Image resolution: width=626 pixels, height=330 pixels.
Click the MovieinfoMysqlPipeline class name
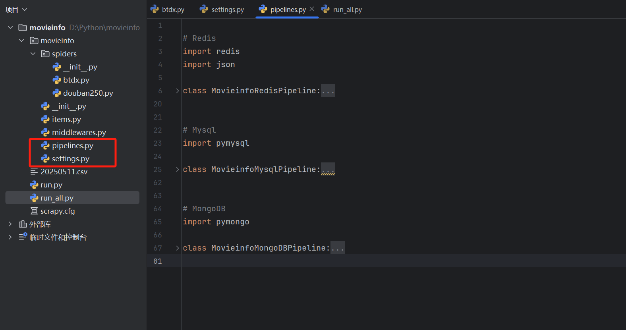tap(264, 169)
